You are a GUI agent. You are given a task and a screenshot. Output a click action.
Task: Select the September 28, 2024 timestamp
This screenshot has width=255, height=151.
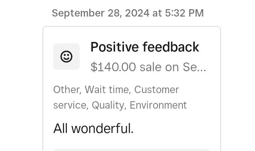pyautogui.click(x=127, y=13)
